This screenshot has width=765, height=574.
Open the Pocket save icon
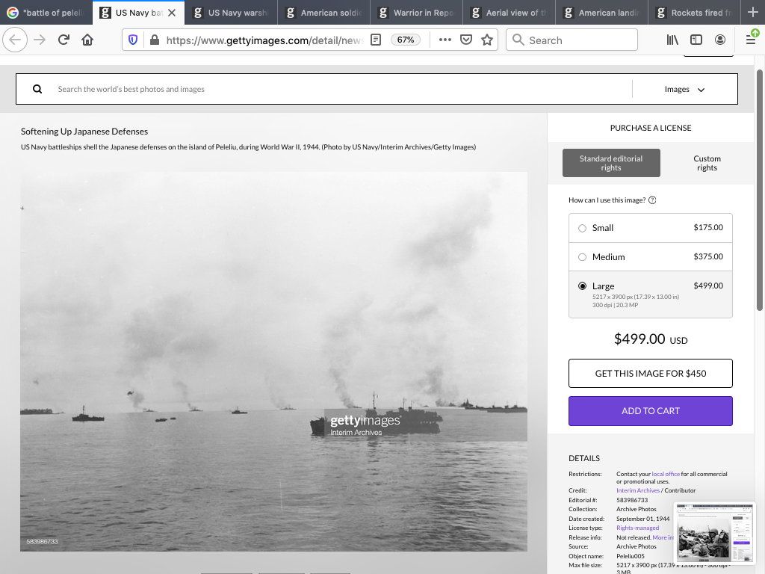point(466,40)
